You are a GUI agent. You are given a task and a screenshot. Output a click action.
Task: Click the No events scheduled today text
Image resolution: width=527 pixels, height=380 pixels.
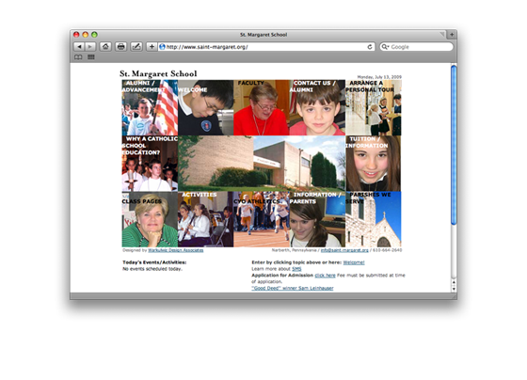(152, 269)
